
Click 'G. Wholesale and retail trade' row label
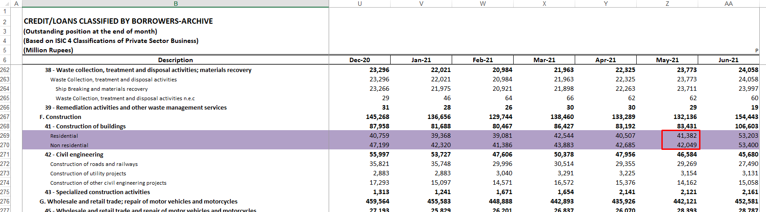[x=138, y=201]
